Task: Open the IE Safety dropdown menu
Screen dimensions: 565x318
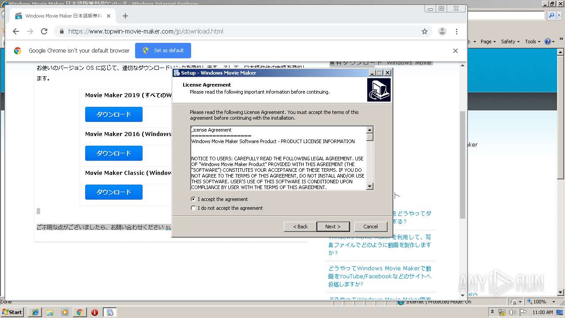Action: click(x=510, y=42)
